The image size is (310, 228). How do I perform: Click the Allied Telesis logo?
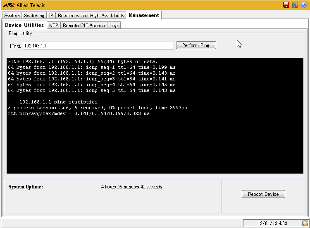pos(24,5)
